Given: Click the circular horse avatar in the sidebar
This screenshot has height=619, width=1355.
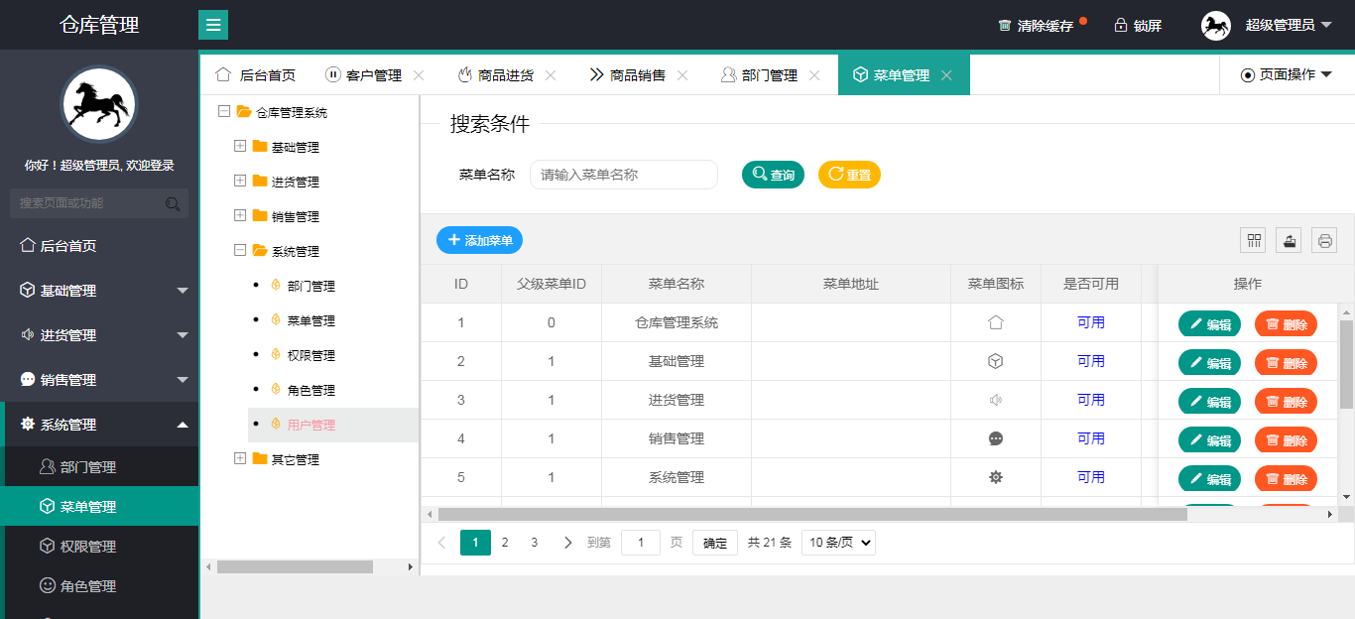Looking at the screenshot, I should pos(99,104).
